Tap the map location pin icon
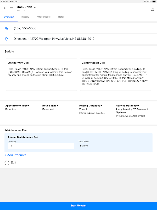Screen dimensions: 157x210 (x=7, y=39)
